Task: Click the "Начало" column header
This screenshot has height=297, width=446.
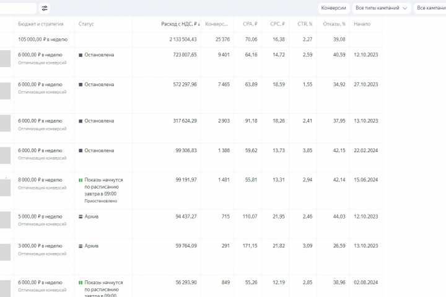Action: [x=362, y=24]
